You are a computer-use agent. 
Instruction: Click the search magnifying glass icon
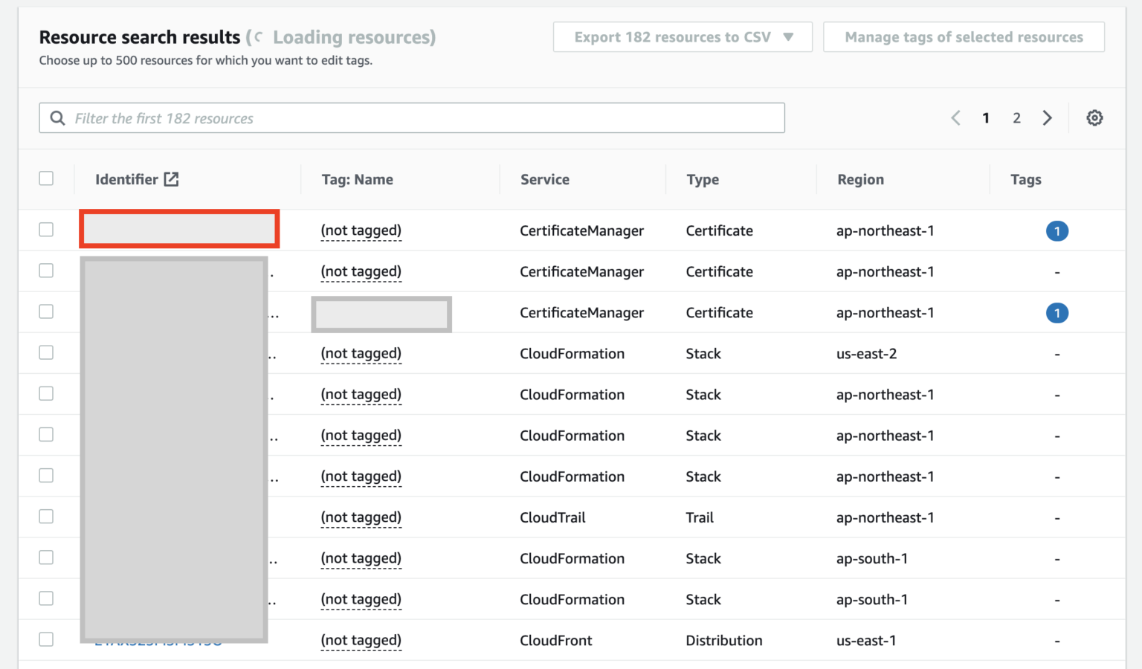click(x=57, y=117)
